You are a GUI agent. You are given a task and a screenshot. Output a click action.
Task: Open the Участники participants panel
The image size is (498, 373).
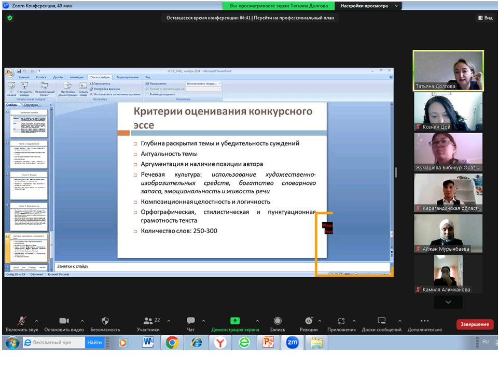point(148,321)
